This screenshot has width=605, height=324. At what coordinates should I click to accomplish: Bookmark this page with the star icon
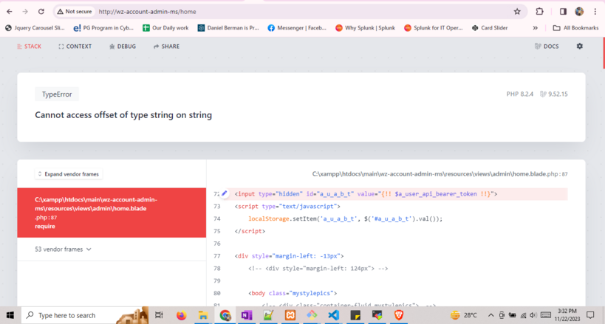517,12
